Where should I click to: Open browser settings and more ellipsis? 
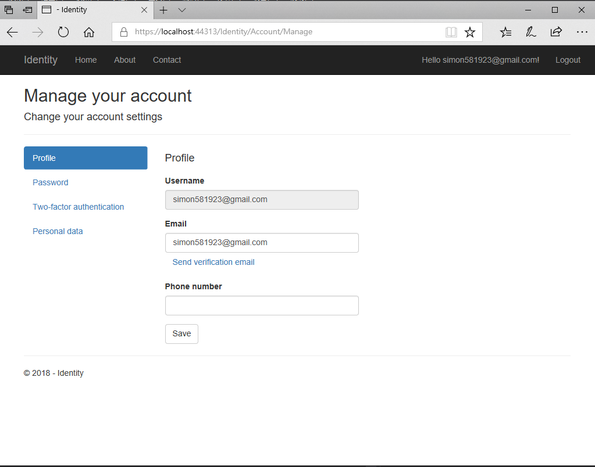(x=582, y=32)
